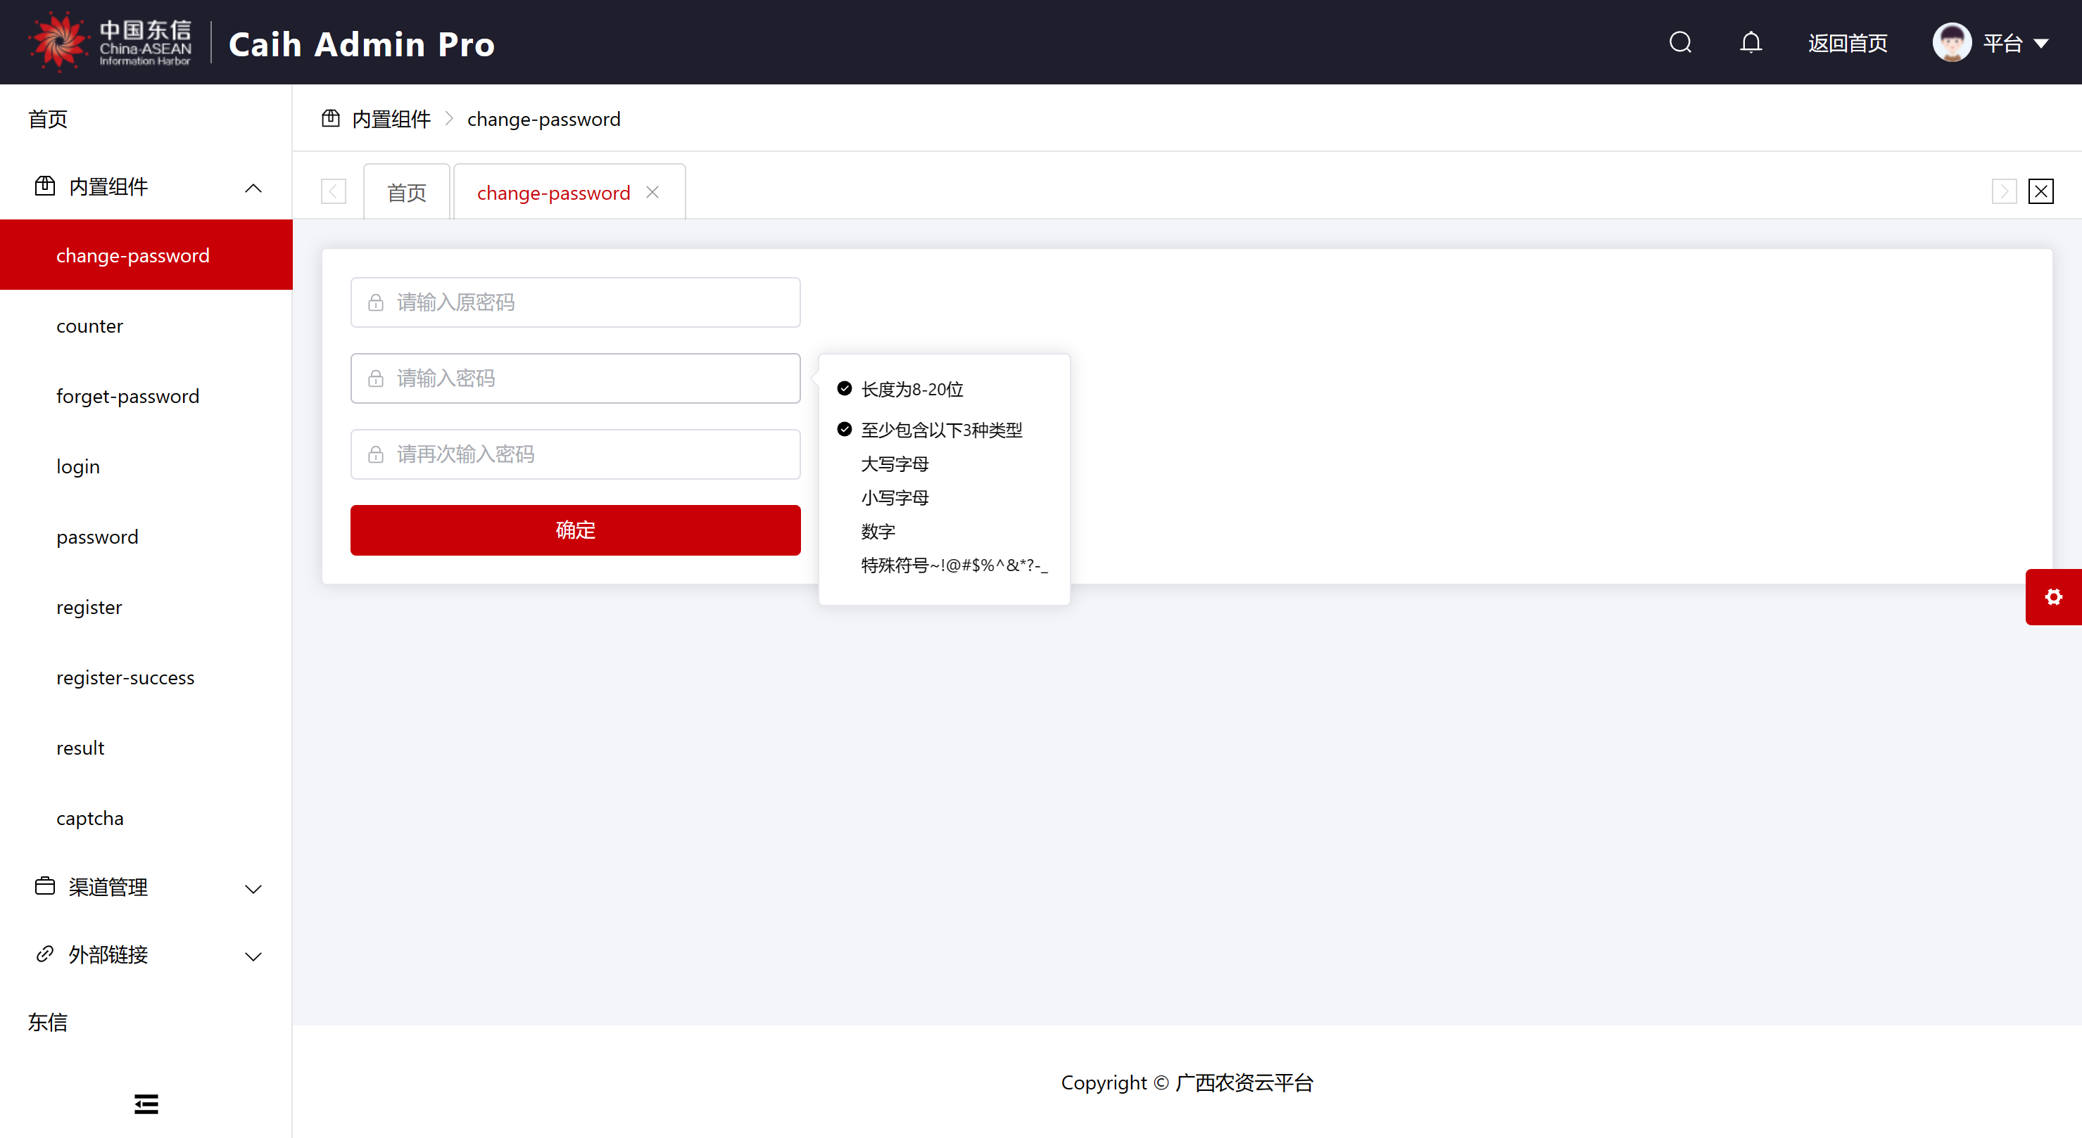Open the 平台 user dropdown arrow

coord(2042,44)
